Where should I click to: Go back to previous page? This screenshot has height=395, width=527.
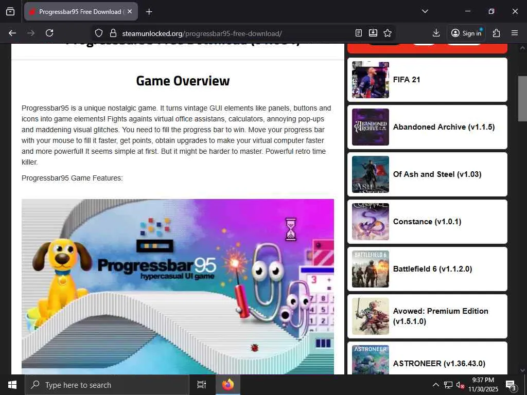[12, 33]
